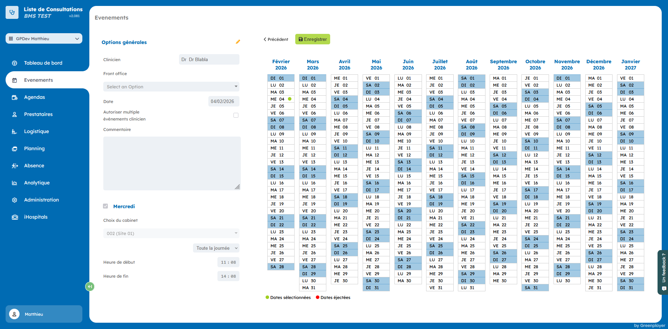This screenshot has height=329, width=668.
Task: Click the iHospitals sidebar icon
Action: tap(15, 217)
